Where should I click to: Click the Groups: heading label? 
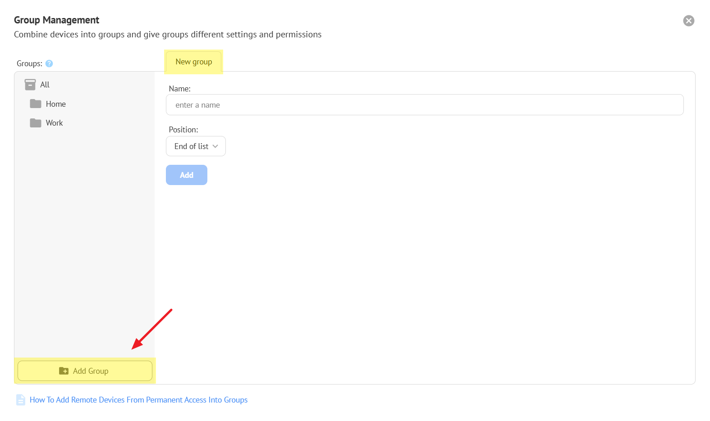[x=29, y=63]
